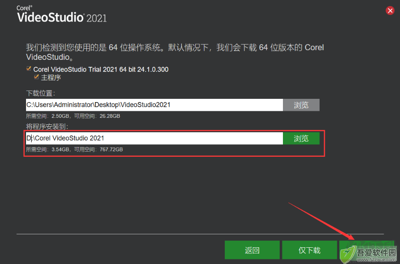Screen dimensions: 400x264
Task: Click the 下载位置 label
Action: point(40,93)
